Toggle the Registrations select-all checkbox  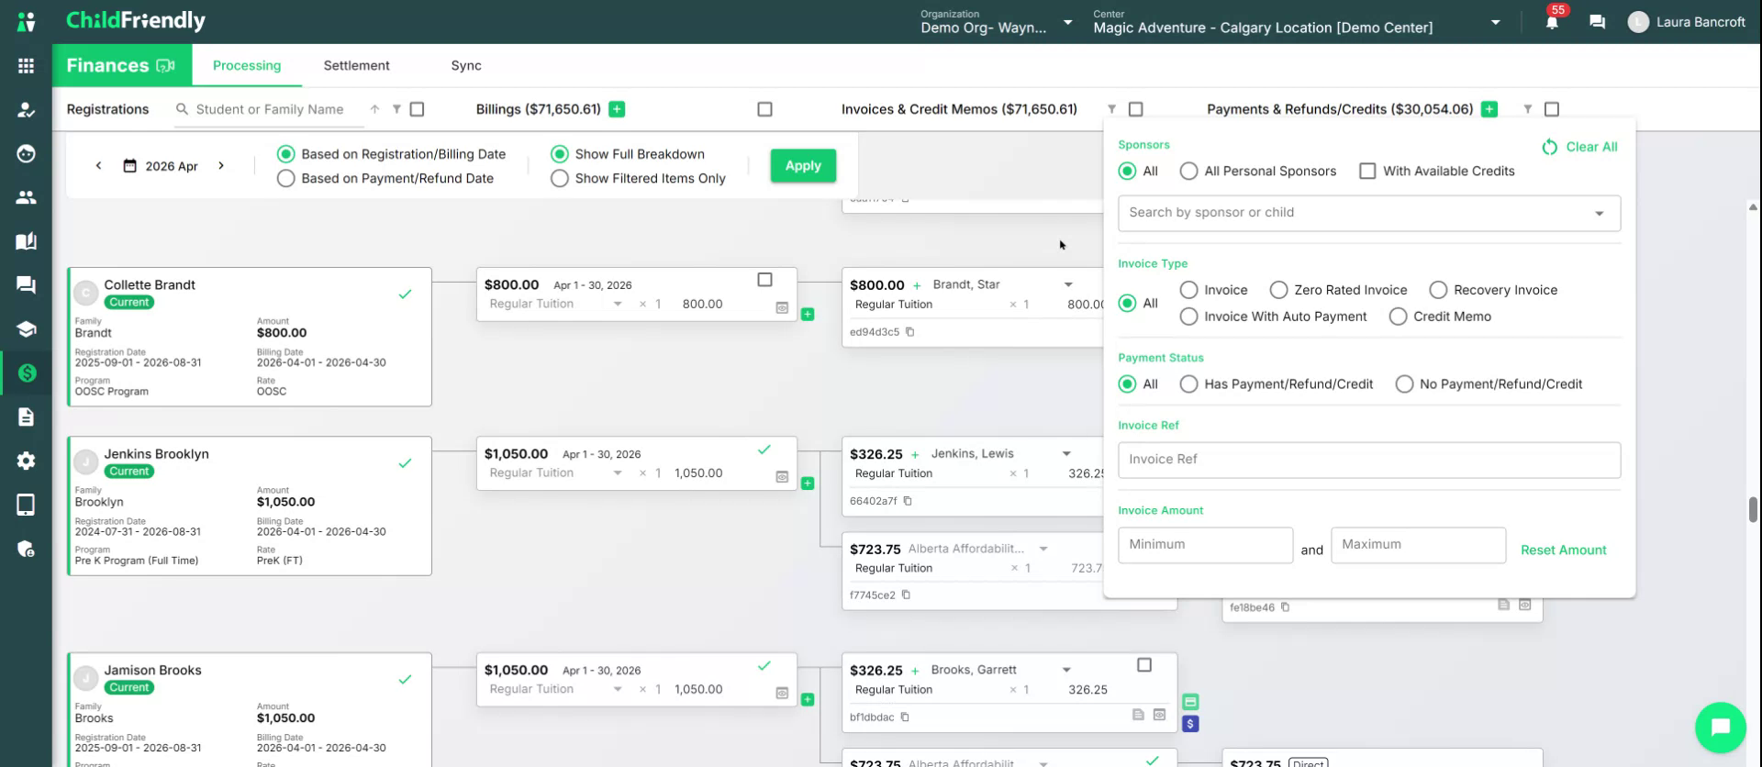click(417, 109)
